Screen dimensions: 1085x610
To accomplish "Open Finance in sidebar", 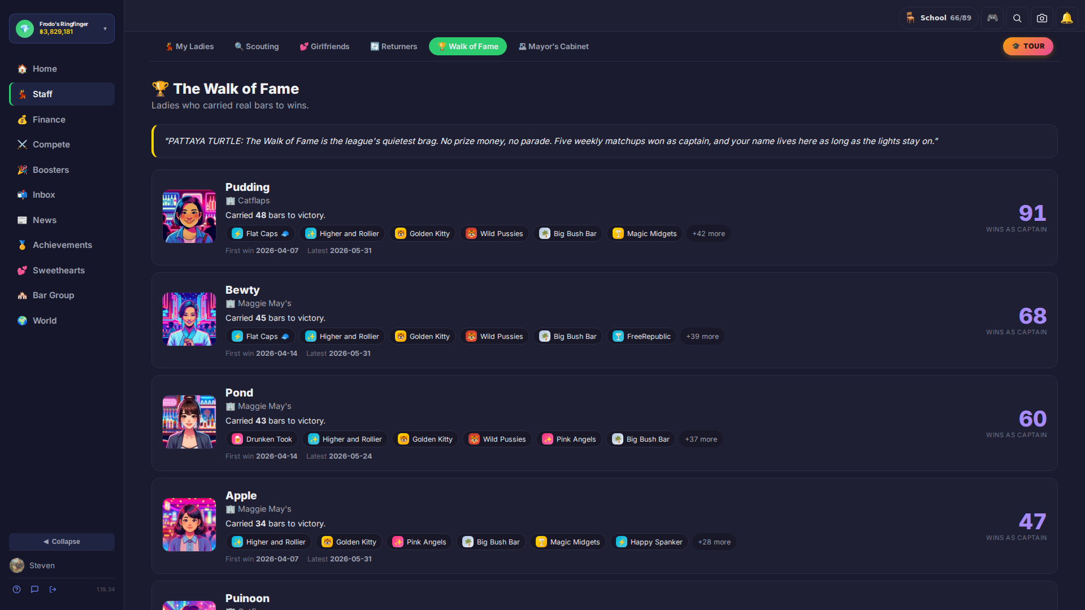I will pyautogui.click(x=62, y=120).
